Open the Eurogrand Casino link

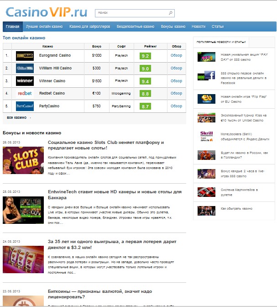pyautogui.click(x=55, y=55)
